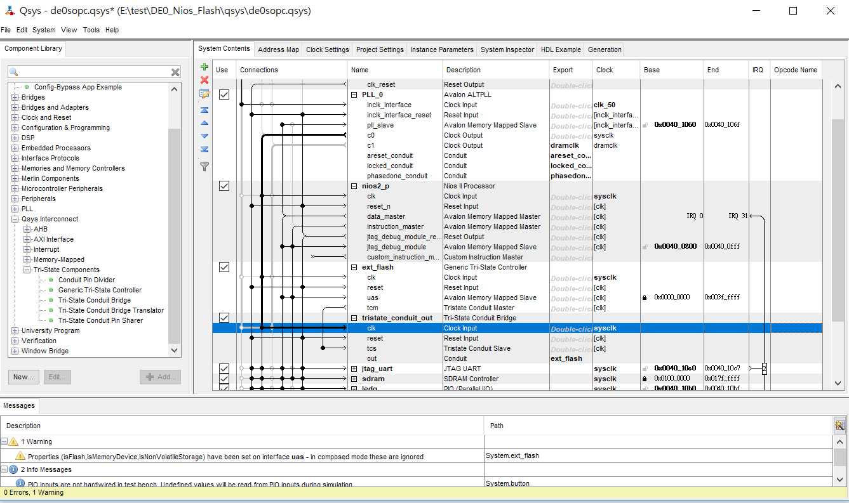849x503 pixels.
Task: Click the green plus add component icon
Action: click(204, 67)
